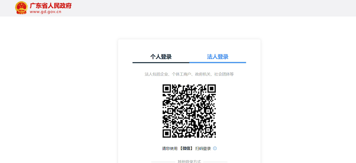Switch to the 个人登录 tab

click(161, 57)
